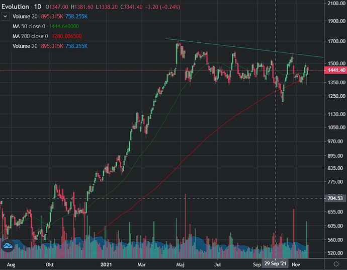Image resolution: width=347 pixels, height=270 pixels.
Task: Click the Okt label on time axis
Action: point(50,264)
